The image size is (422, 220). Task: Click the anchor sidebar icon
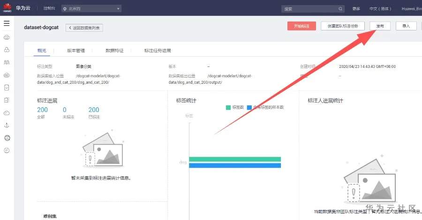pyautogui.click(x=7, y=125)
